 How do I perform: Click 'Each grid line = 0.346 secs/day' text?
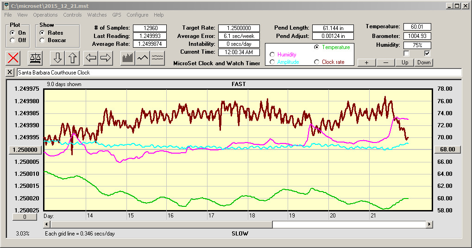pos(80,234)
